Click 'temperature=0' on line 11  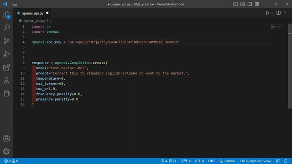(x=50, y=78)
